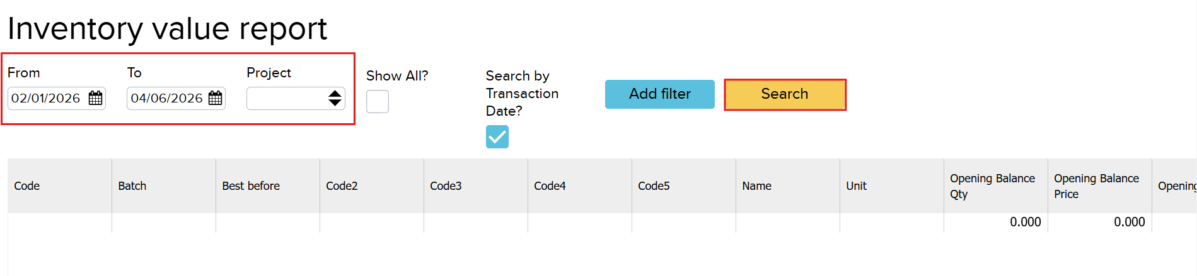Click into the To date field
This screenshot has height=276, width=1197.
pyautogui.click(x=166, y=98)
